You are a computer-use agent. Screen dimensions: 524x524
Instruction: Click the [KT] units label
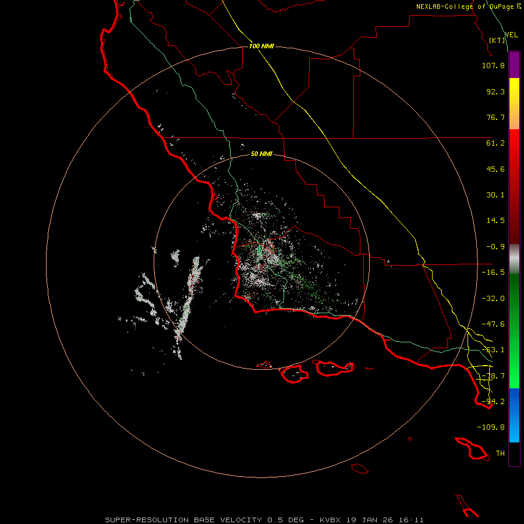[x=497, y=40]
